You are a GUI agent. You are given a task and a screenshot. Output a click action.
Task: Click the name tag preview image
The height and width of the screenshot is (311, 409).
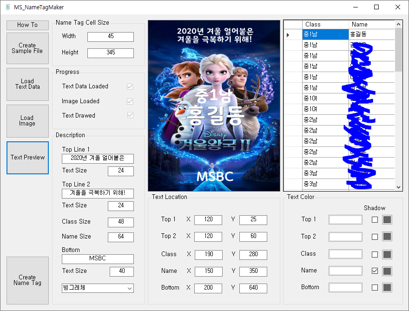pos(214,106)
